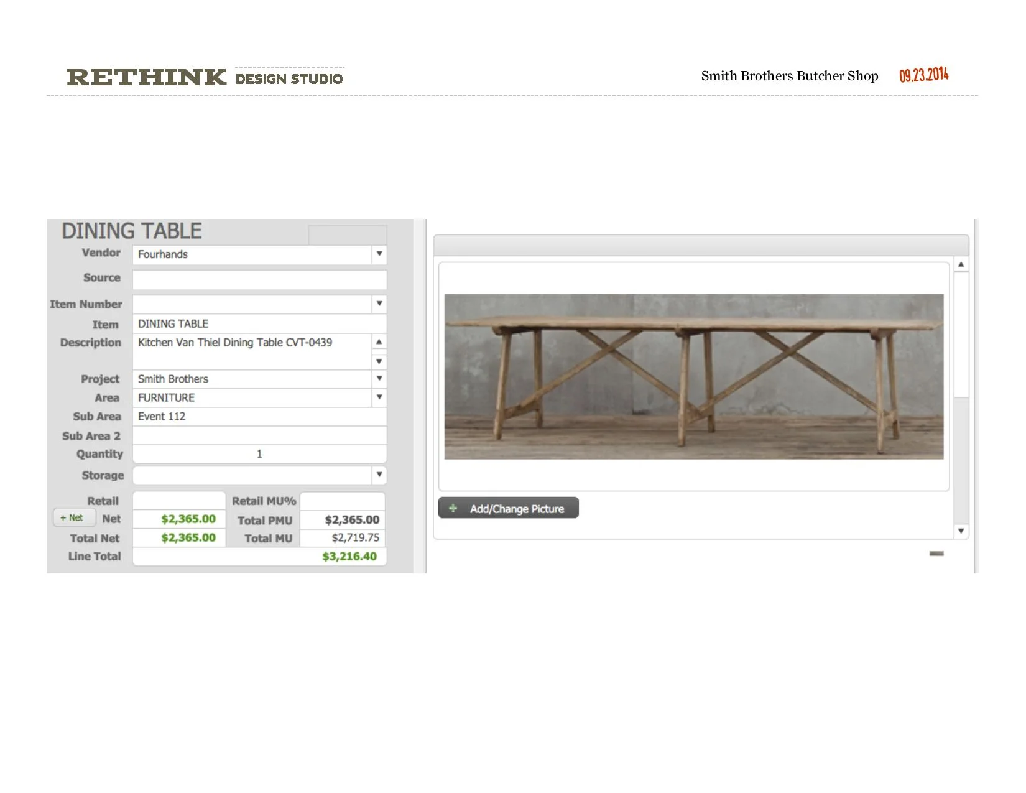This screenshot has width=1026, height=793.
Task: Click the + Net button
Action: coord(74,517)
